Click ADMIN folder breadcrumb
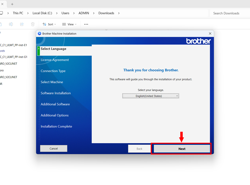This screenshot has height=185, width=250. (x=84, y=13)
